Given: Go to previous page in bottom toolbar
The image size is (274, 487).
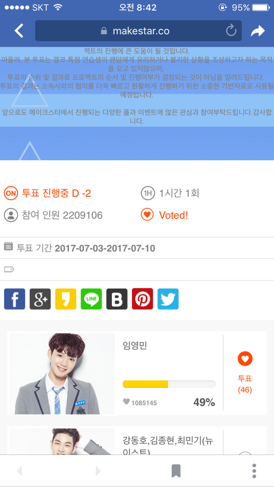Looking at the screenshot, I should (x=19, y=471).
